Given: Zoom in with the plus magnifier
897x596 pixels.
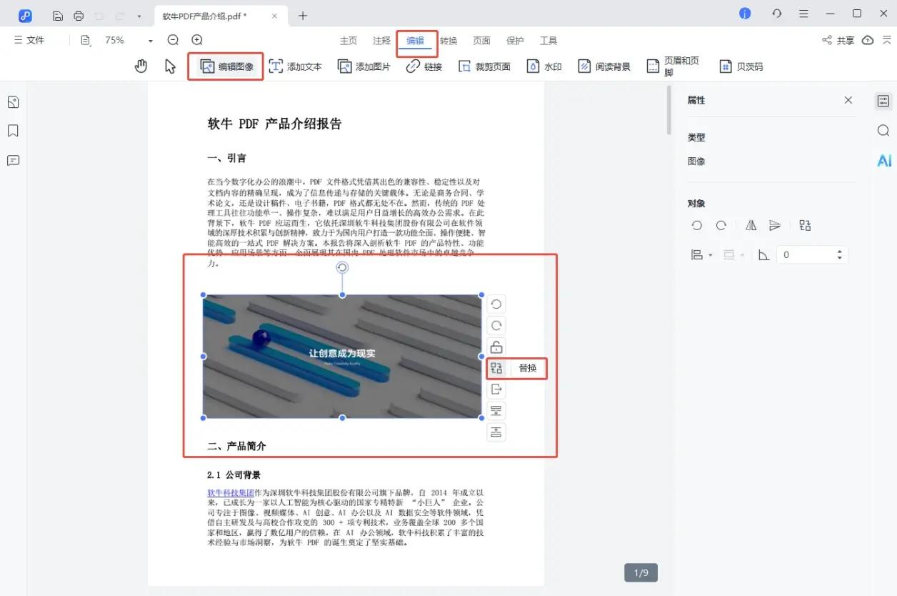Looking at the screenshot, I should 197,41.
